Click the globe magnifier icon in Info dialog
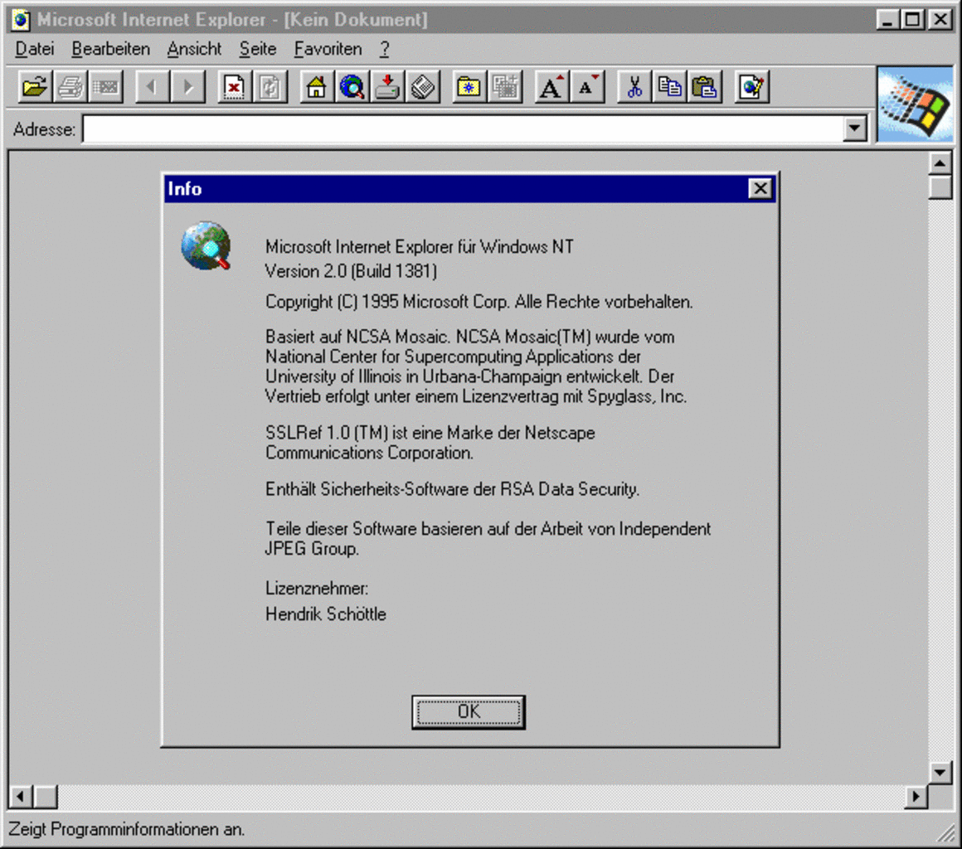 coord(206,245)
